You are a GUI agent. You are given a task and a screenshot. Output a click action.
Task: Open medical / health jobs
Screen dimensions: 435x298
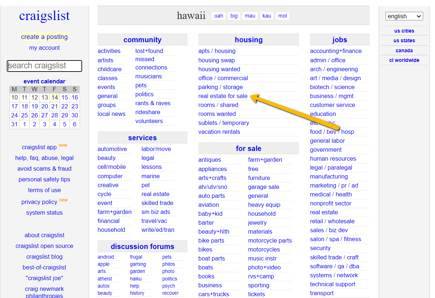coord(331,194)
